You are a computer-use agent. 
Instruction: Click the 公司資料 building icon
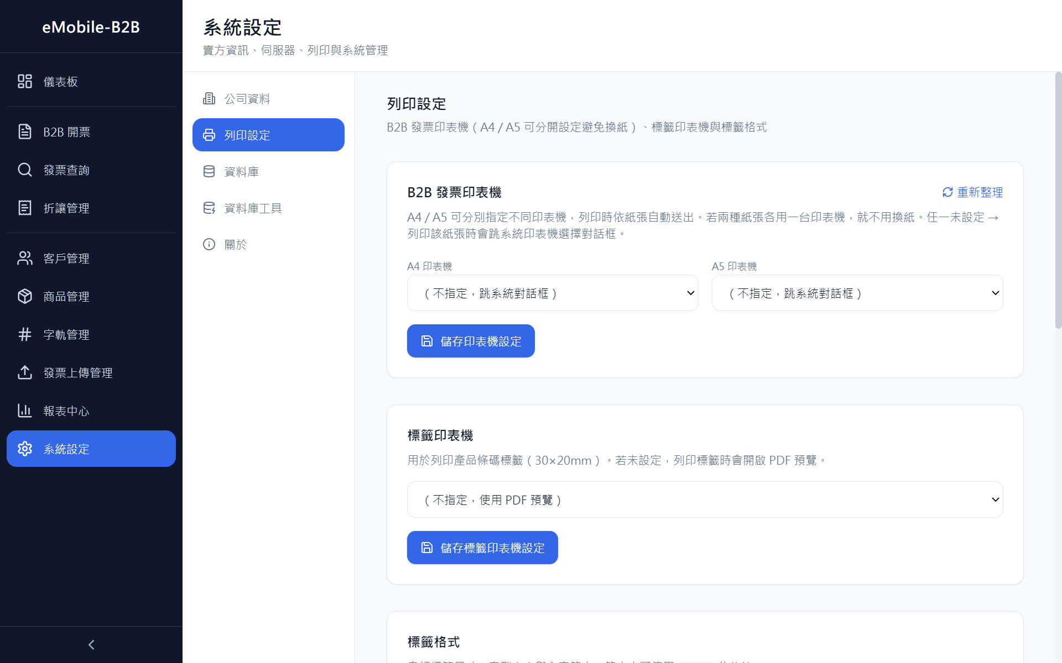(x=209, y=98)
